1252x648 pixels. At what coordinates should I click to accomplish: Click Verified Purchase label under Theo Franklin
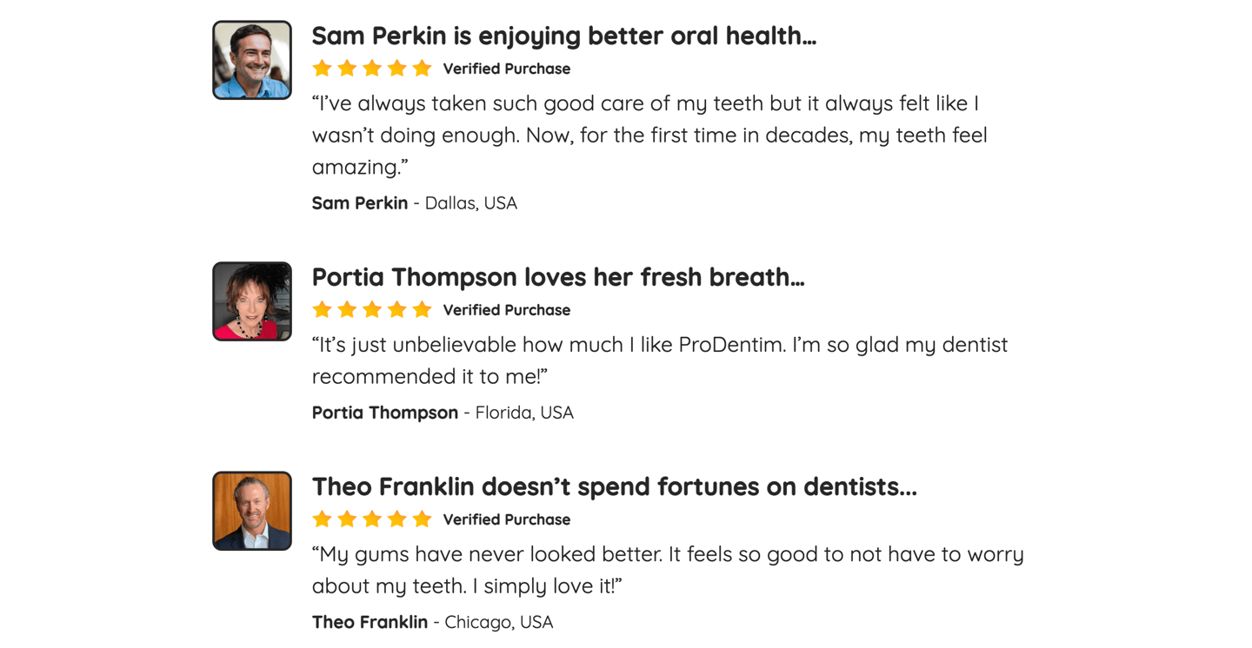pyautogui.click(x=507, y=519)
